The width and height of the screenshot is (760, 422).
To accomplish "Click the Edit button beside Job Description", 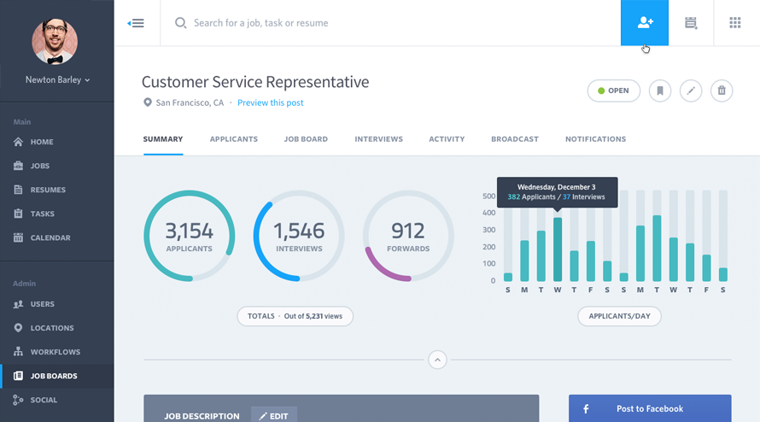I will point(274,416).
